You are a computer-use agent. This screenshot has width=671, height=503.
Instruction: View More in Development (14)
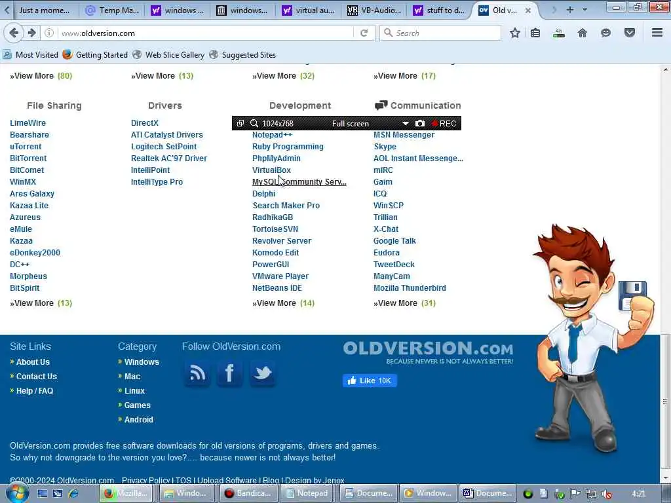coord(283,303)
